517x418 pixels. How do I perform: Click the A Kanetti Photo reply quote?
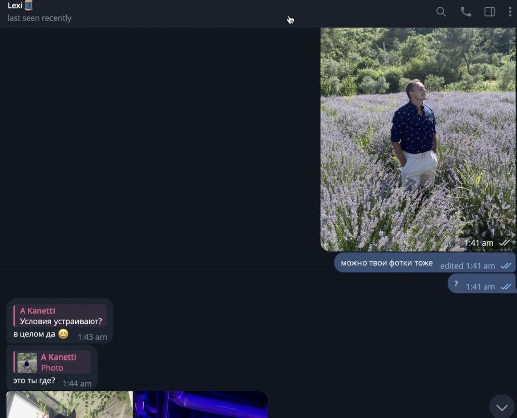58,363
